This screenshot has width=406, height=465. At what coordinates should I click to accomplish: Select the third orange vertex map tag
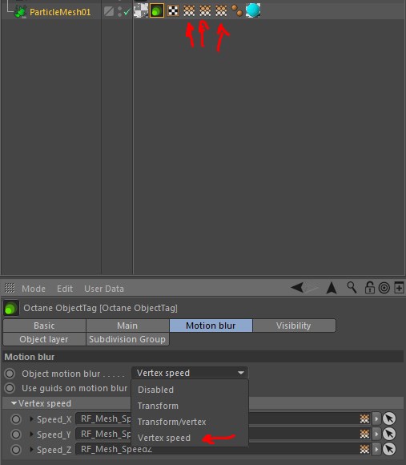[221, 11]
